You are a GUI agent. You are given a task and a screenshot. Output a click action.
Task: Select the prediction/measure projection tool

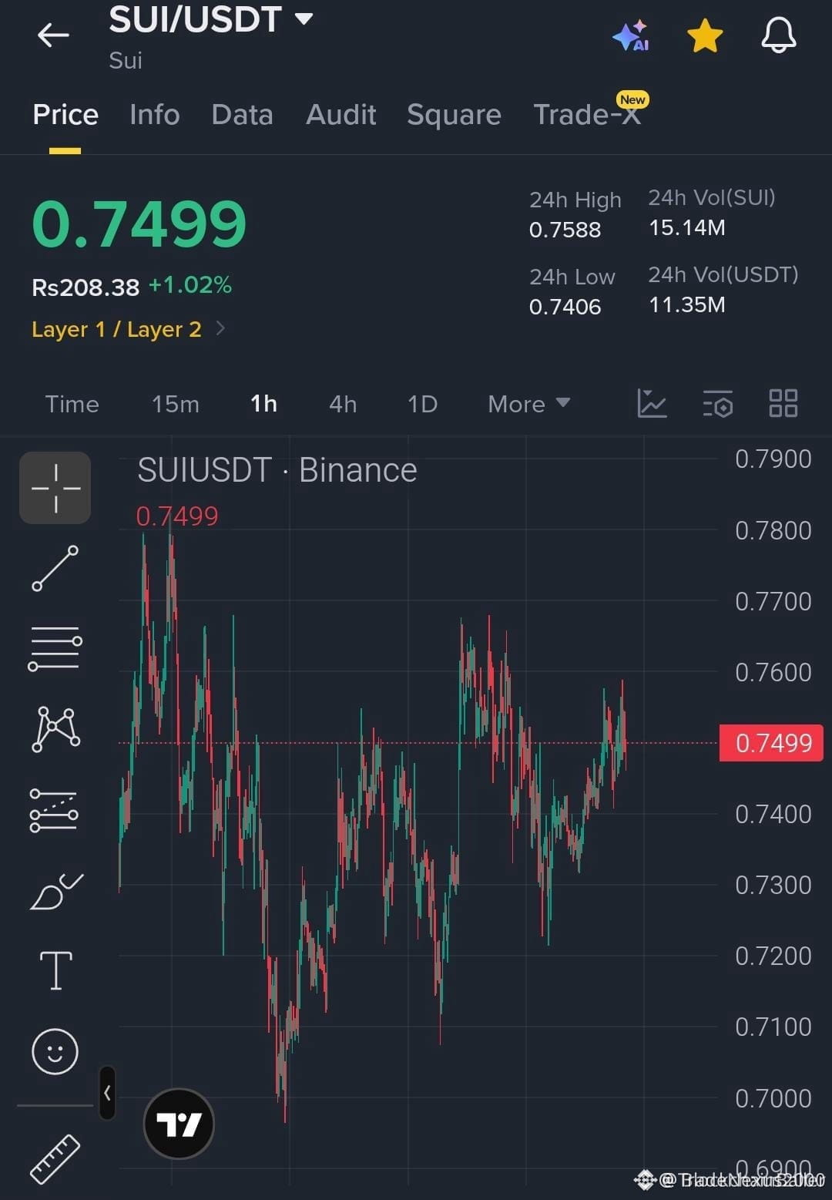pyautogui.click(x=54, y=811)
